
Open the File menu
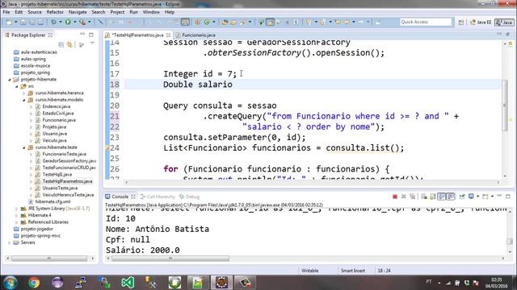(6, 12)
